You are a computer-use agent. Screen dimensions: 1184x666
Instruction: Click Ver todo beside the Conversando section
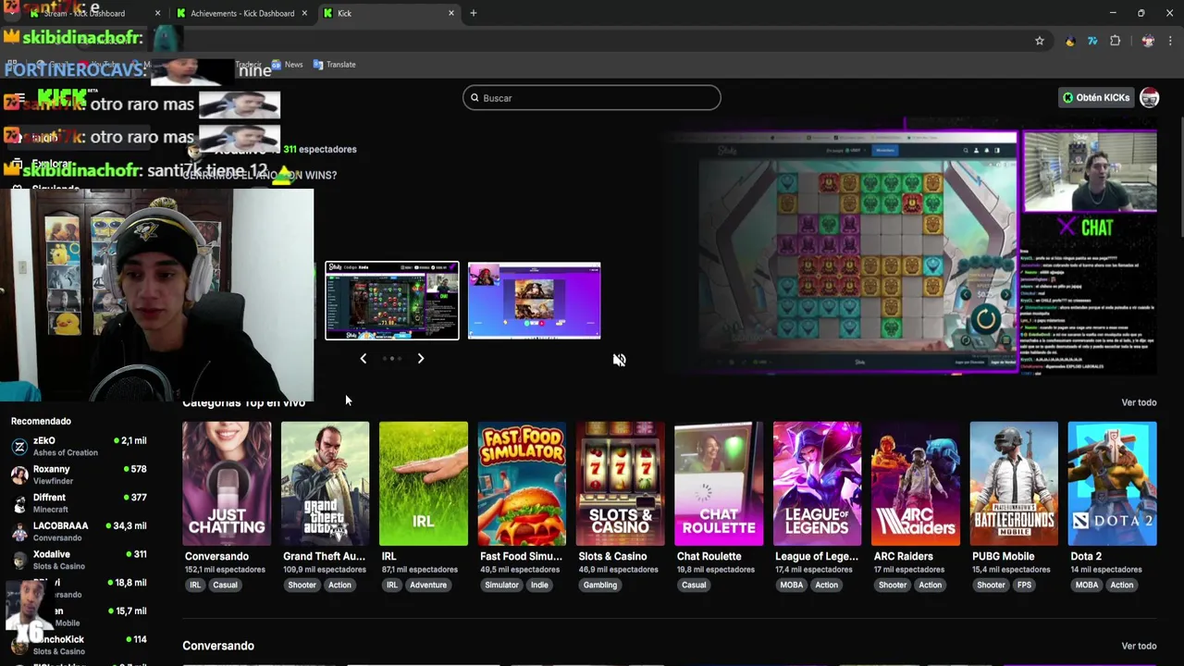click(x=1139, y=646)
